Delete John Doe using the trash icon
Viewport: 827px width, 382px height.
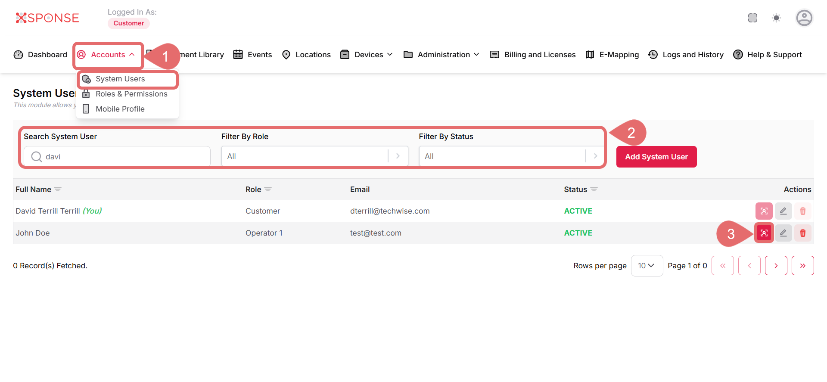(802, 233)
